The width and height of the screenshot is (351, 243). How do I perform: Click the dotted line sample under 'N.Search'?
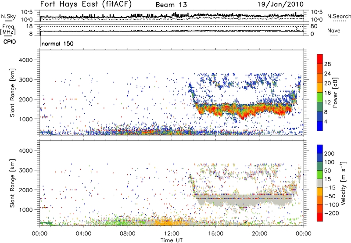pyautogui.click(x=340, y=21)
